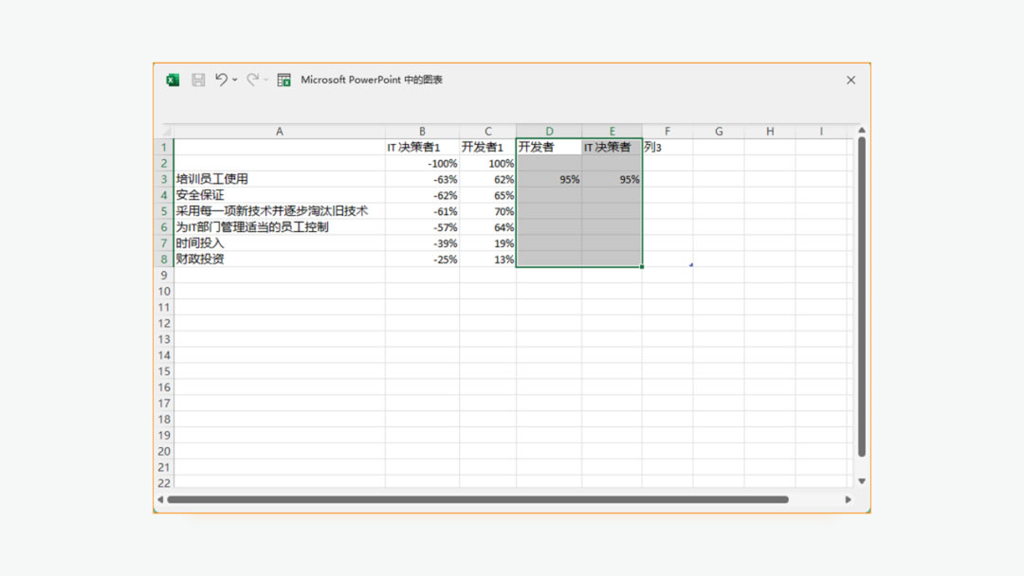
Task: Click the Redo arrow icon
Action: (x=252, y=81)
